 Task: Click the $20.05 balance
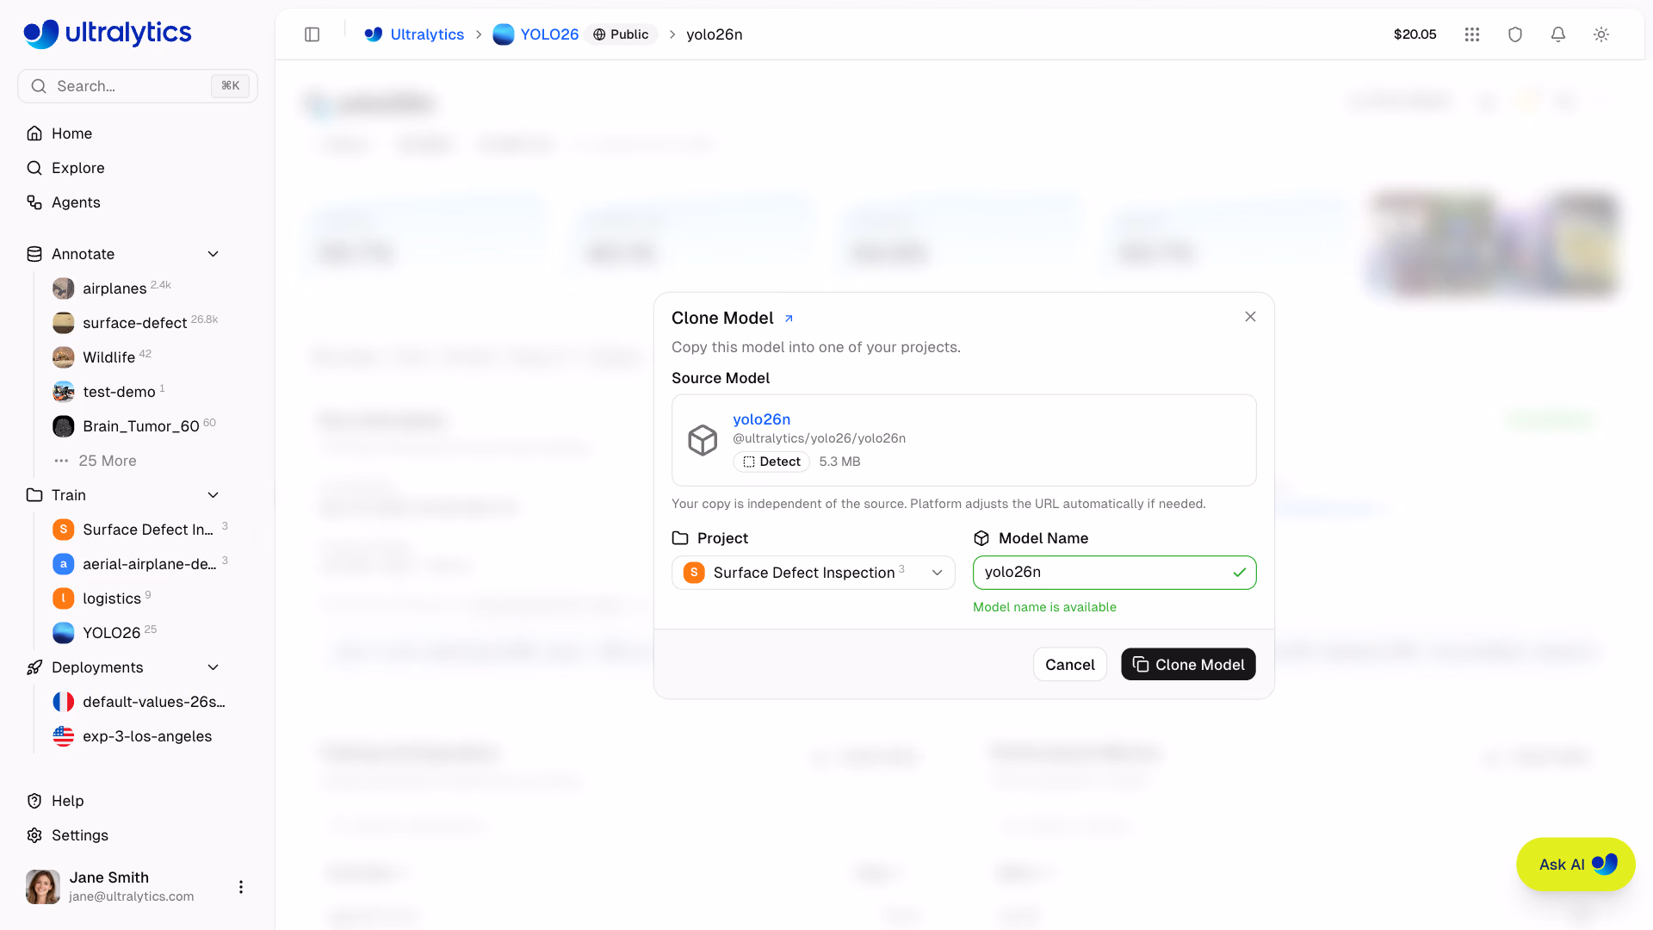pyautogui.click(x=1415, y=34)
